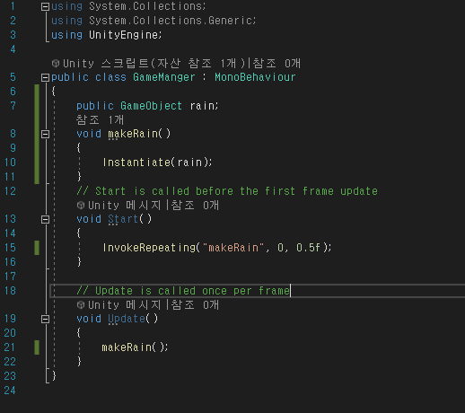Click 'System.Collections' on line 1
Image resolution: width=465 pixels, height=413 pixels.
pos(145,6)
